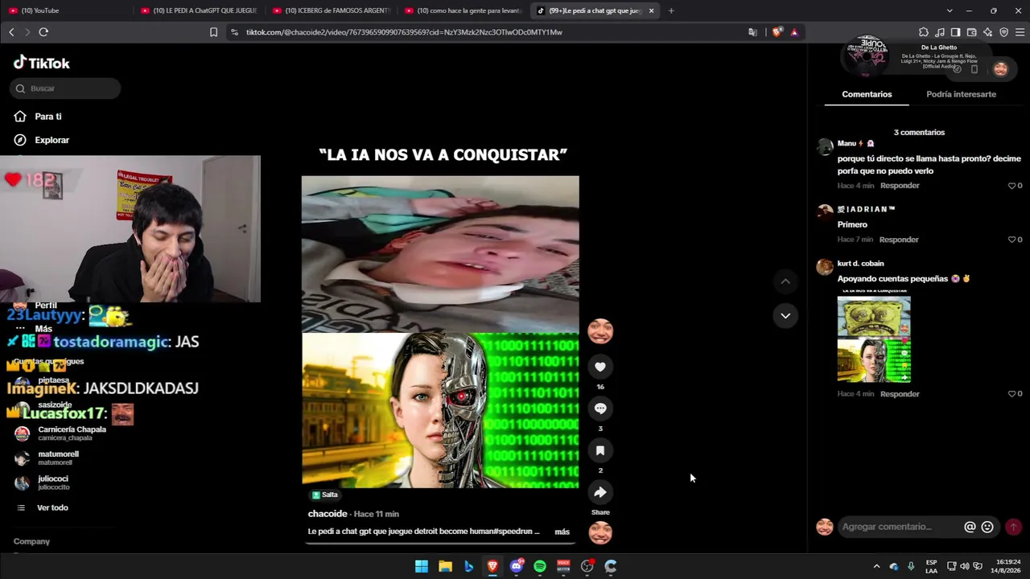This screenshot has width=1030, height=579.
Task: Switch to the 'Podría interesarte' tab
Action: click(x=961, y=94)
